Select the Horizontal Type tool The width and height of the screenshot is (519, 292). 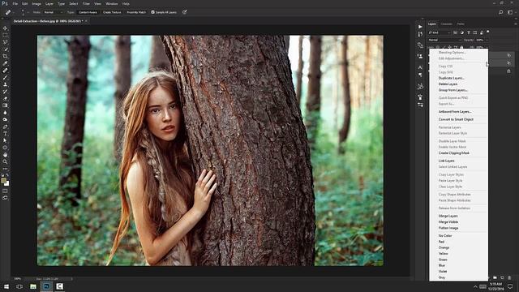tap(5, 133)
